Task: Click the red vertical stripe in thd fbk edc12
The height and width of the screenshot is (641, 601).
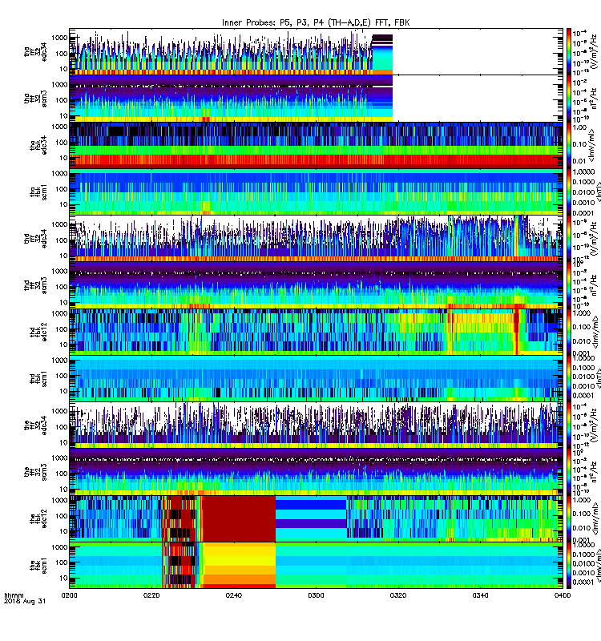Action: [516, 332]
